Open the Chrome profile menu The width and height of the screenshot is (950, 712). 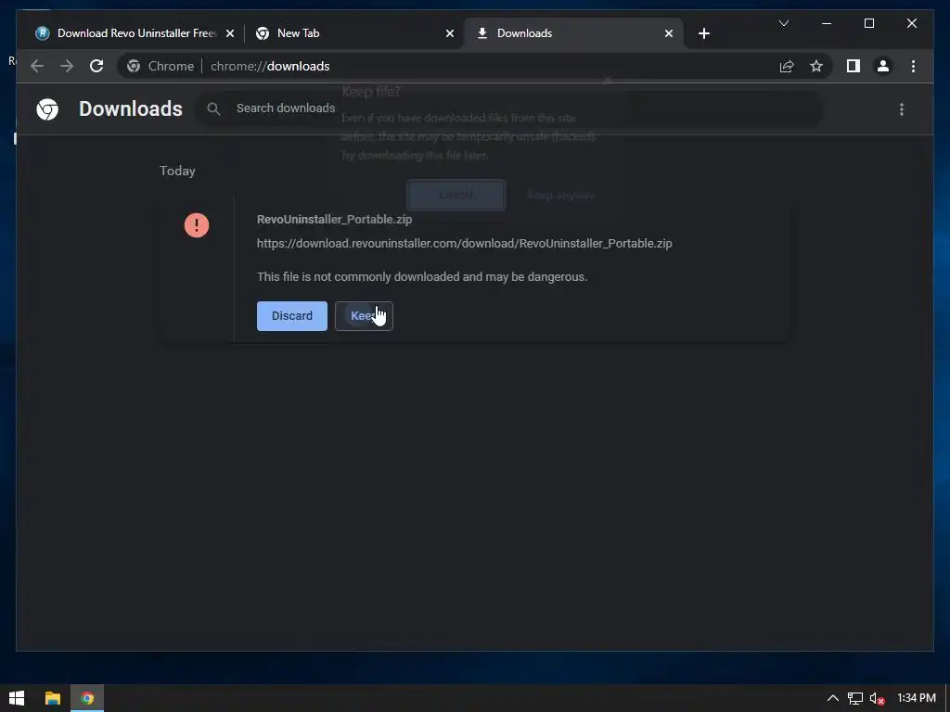[x=883, y=66]
